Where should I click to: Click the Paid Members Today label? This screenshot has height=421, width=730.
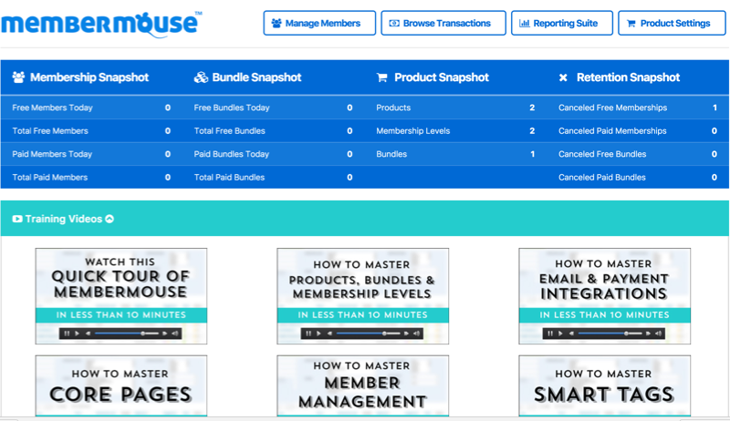[x=52, y=154]
